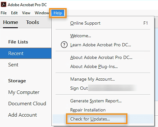Open the View menu
The image size is (158, 127).
click(x=26, y=13)
